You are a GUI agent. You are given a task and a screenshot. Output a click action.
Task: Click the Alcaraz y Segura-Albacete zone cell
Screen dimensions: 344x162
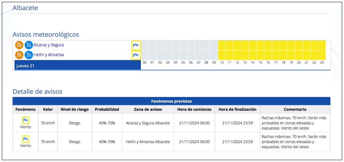[148, 123]
